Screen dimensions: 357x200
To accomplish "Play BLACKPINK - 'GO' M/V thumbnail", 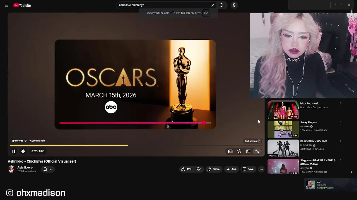I will coord(283,148).
